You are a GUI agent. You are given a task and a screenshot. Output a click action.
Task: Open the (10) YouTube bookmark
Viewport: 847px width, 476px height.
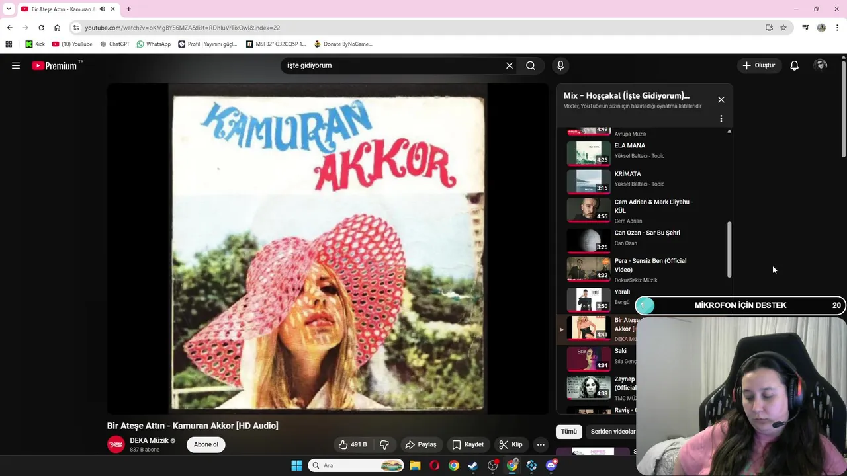point(72,44)
